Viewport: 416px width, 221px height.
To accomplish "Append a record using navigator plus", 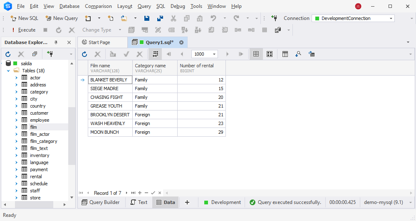I will (140, 193).
